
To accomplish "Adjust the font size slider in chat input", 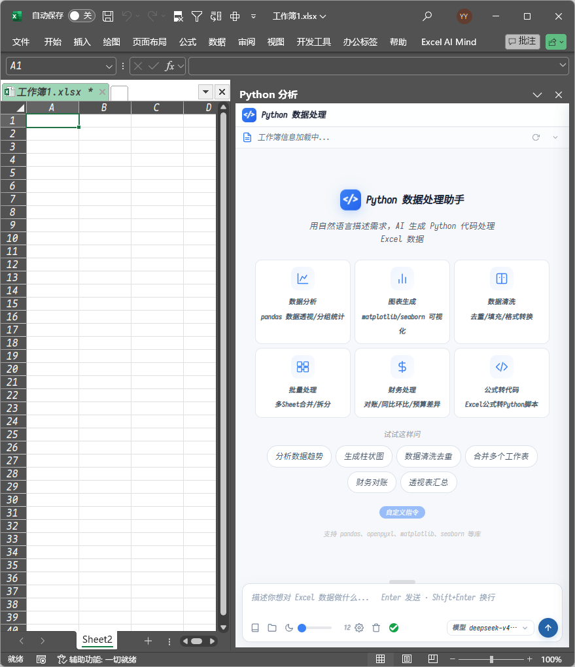I will click(x=315, y=628).
